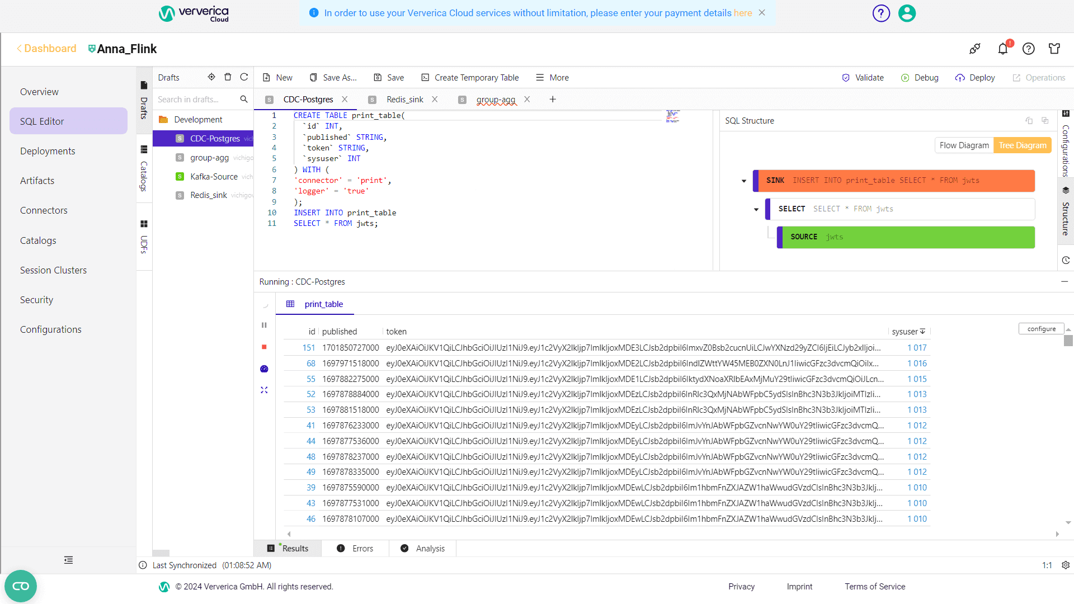Select the Kafka-Source draft

214,176
